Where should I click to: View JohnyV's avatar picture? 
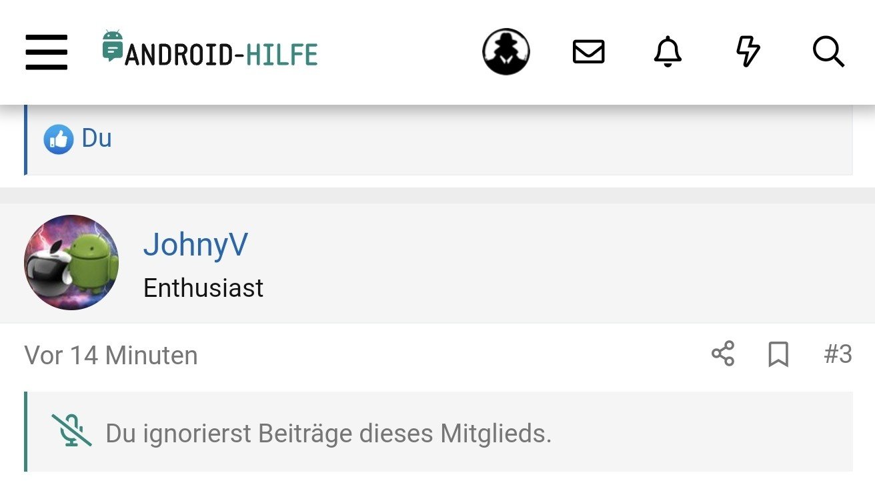(x=71, y=262)
